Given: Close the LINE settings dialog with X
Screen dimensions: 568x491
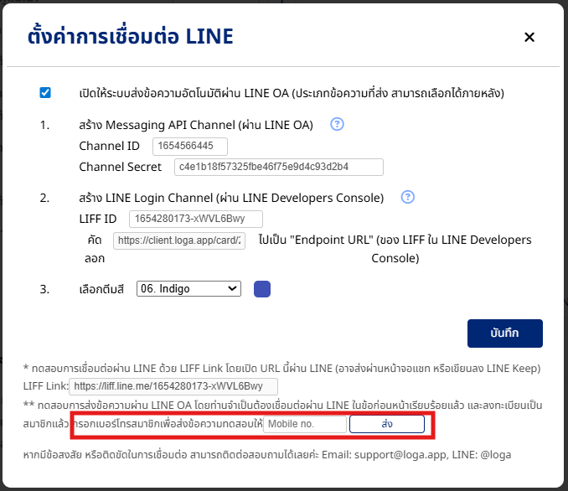Looking at the screenshot, I should click(x=529, y=37).
